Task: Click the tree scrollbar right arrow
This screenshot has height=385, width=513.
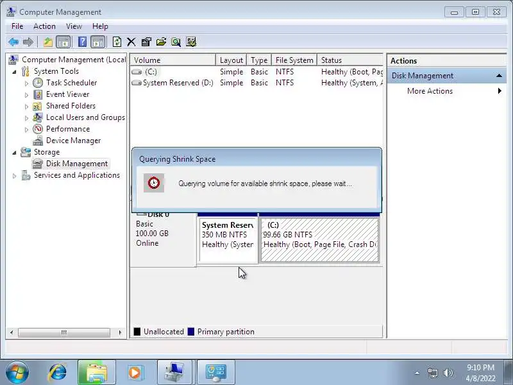Action: click(x=120, y=332)
